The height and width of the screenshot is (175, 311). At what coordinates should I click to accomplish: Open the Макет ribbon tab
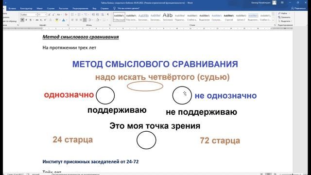[39, 8]
